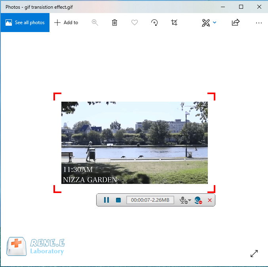268x267 pixels.
Task: Expand the microphone options dropdown arrow
Action: 190,200
